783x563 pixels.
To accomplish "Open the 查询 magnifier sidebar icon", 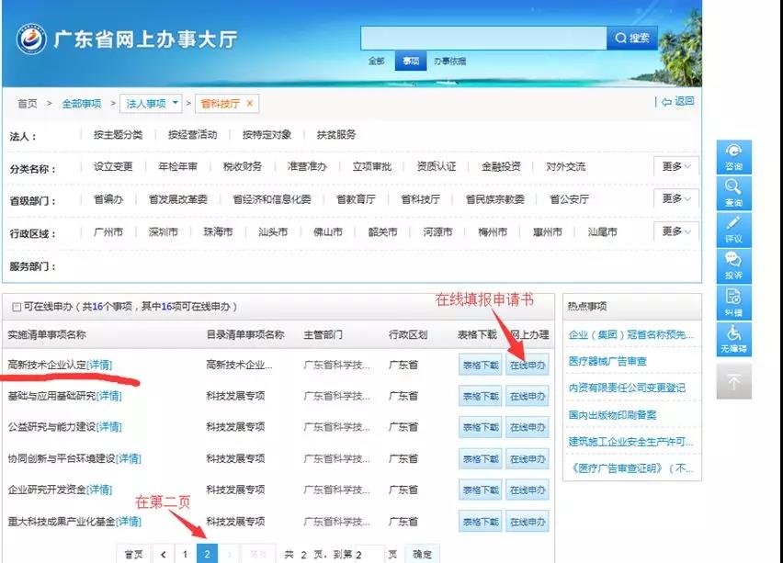I will tap(733, 193).
